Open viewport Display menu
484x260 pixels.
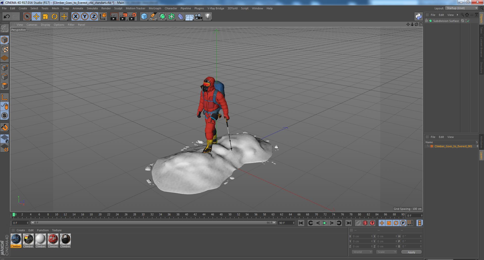tap(45, 25)
